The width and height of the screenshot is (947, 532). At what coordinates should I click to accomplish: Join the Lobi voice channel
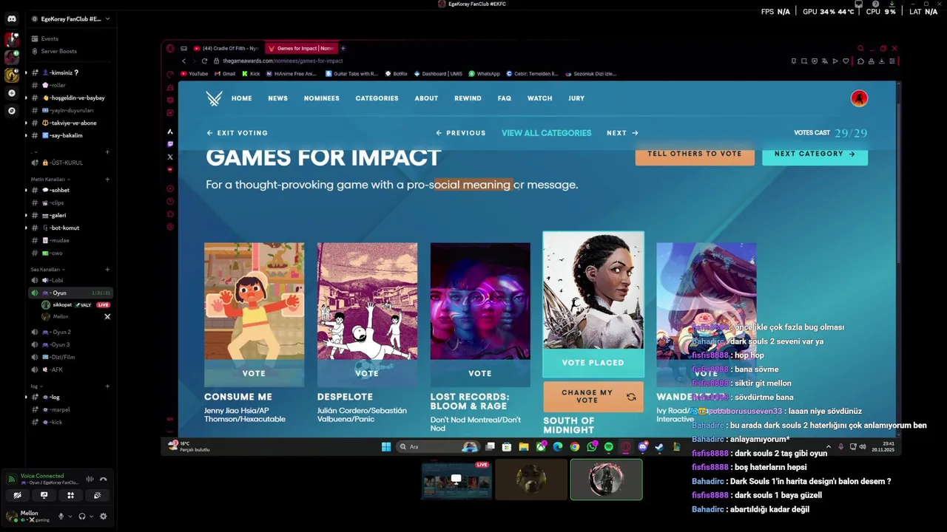[70, 281]
